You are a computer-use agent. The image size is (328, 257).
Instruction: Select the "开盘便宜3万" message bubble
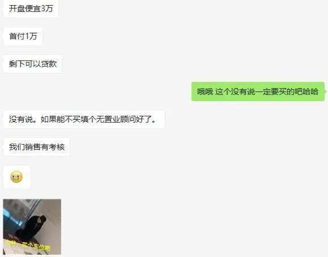coord(31,8)
